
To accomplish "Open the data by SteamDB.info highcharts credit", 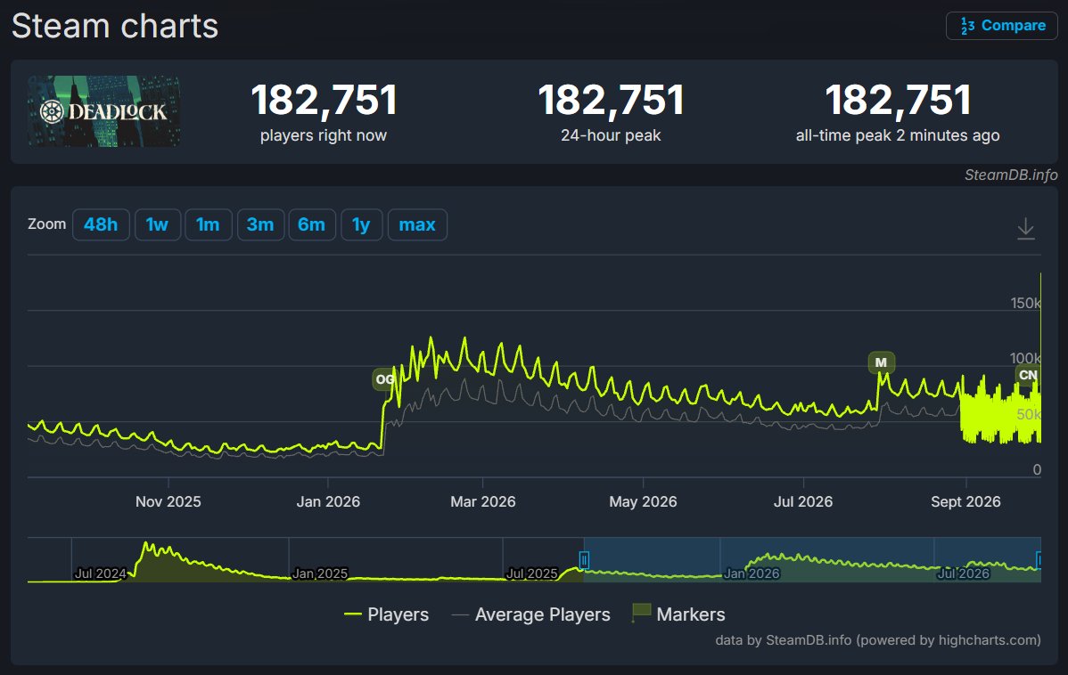I will [x=878, y=640].
